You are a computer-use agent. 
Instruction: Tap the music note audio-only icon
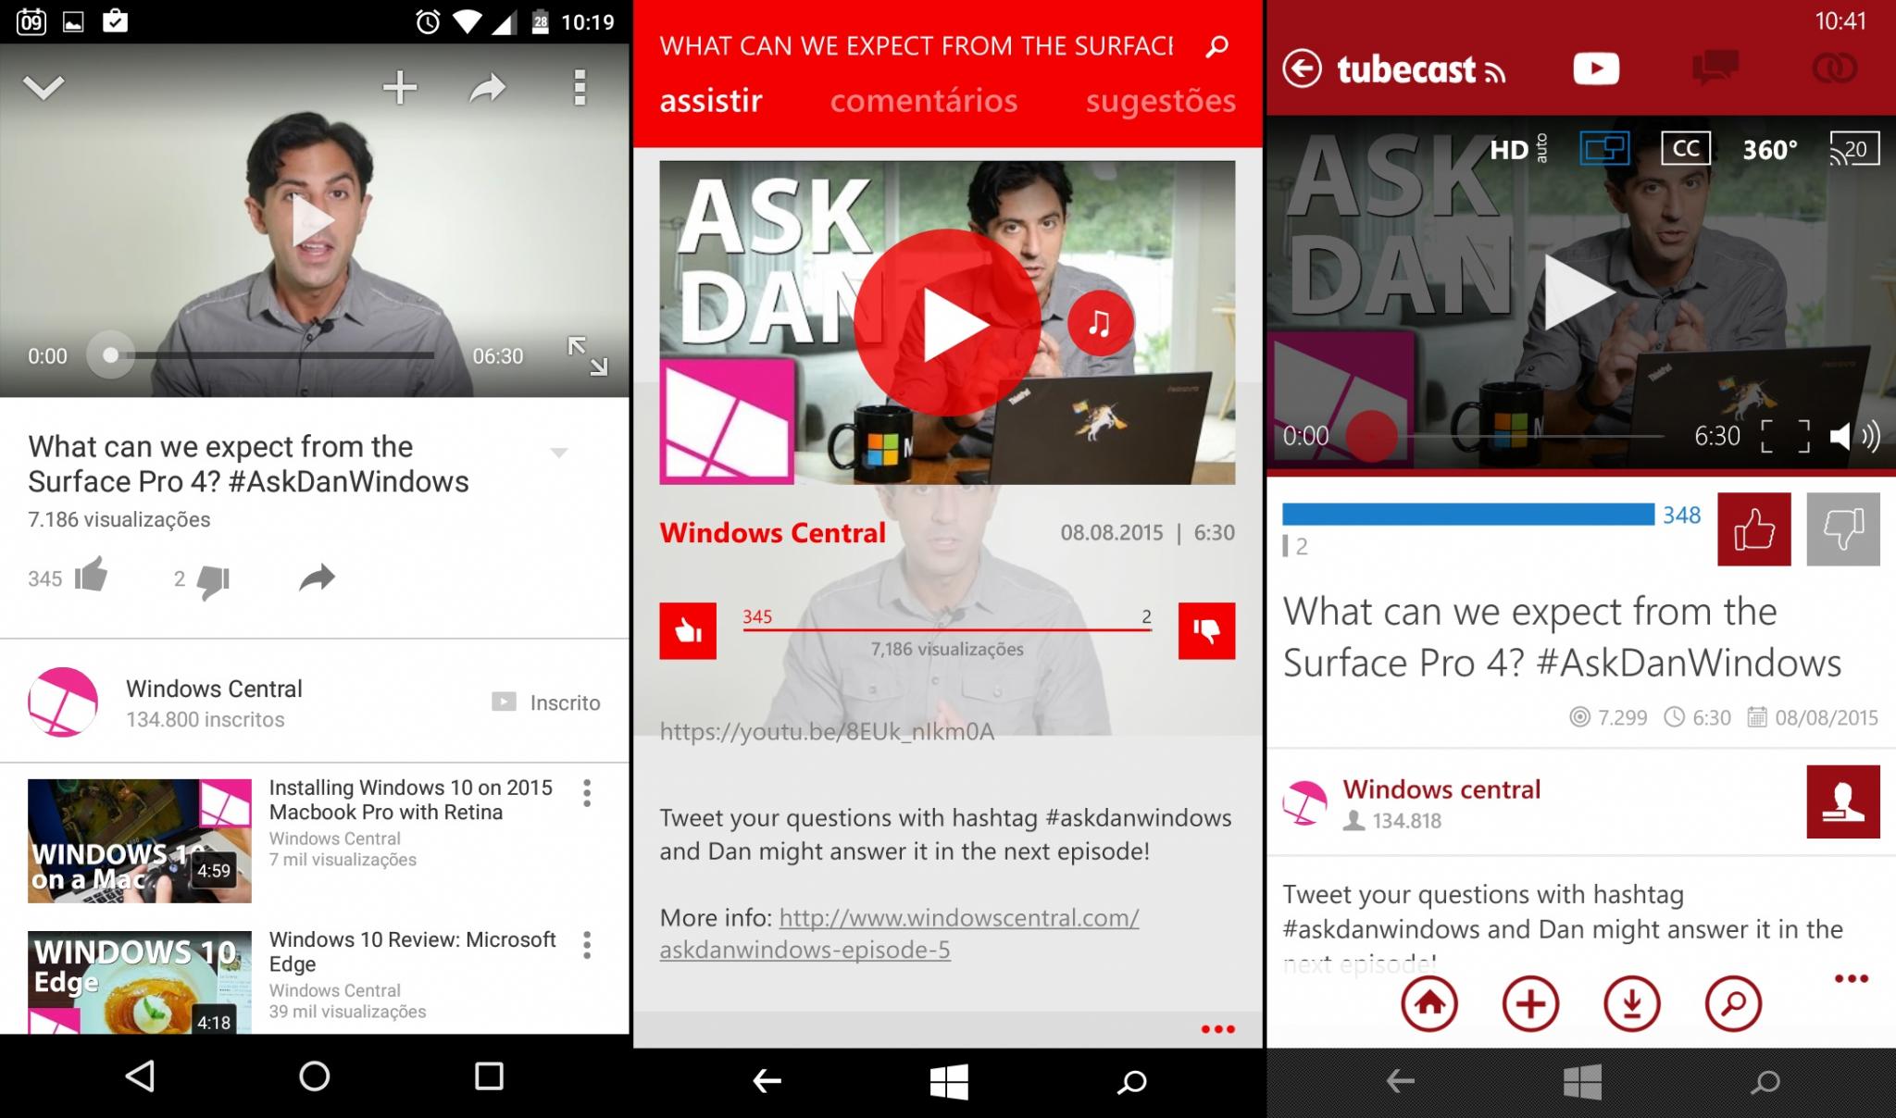[x=1100, y=323]
